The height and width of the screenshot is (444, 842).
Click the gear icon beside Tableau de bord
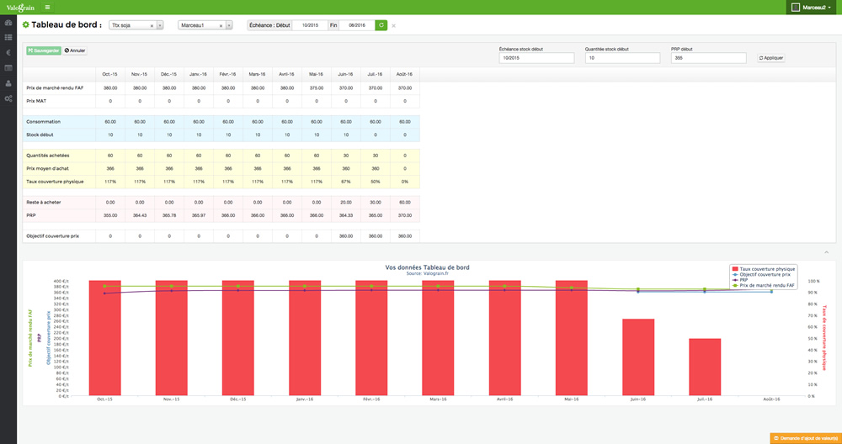tap(25, 25)
